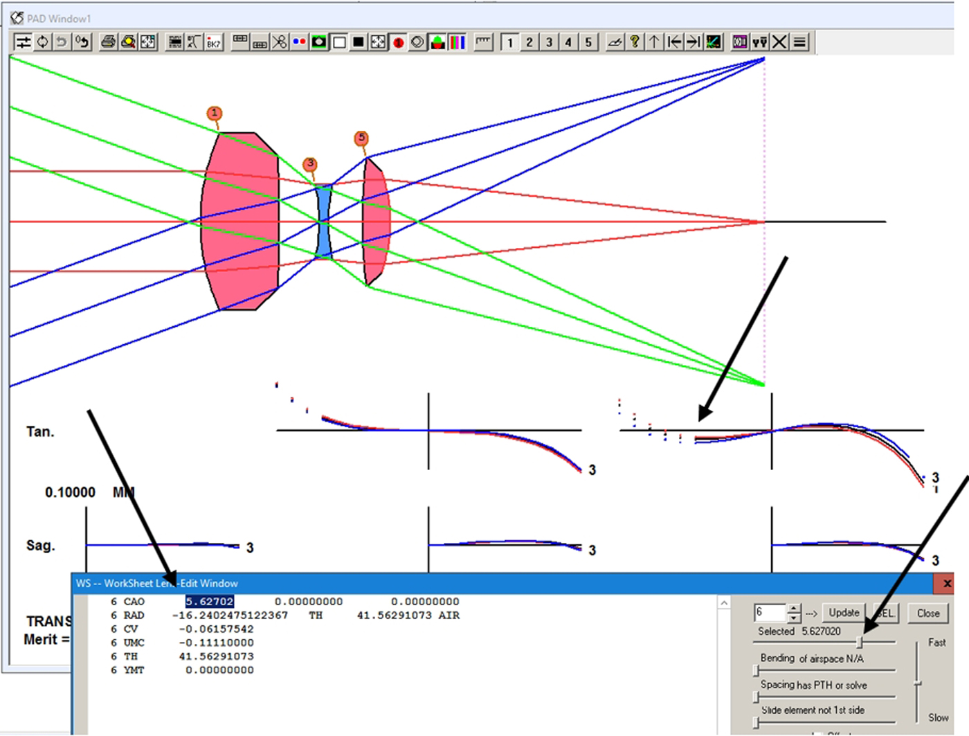Click the SEL. button in WorkSheet window
This screenshot has width=969, height=736.
(x=885, y=613)
